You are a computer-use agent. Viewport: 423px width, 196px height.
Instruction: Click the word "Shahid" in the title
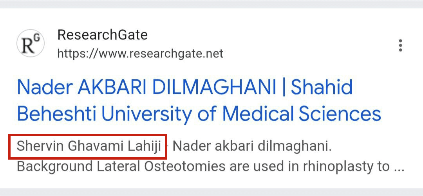pos(322,88)
